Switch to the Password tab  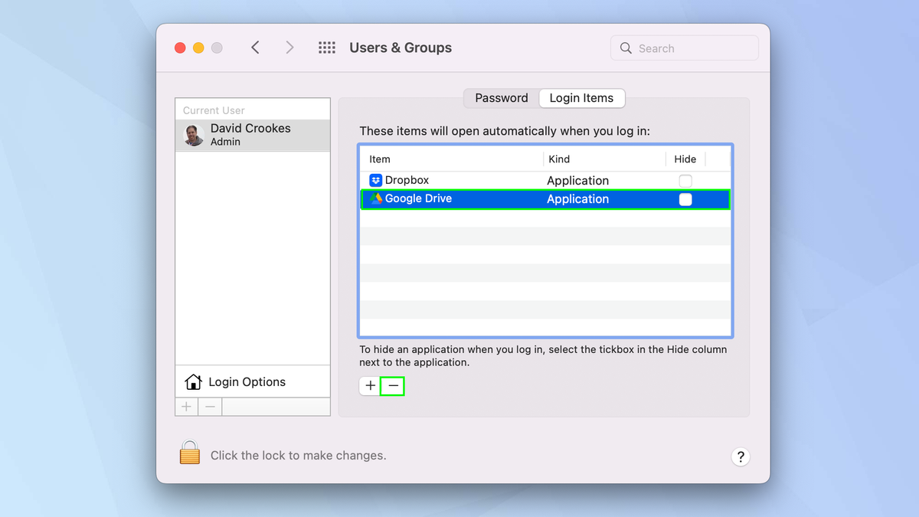pyautogui.click(x=500, y=98)
